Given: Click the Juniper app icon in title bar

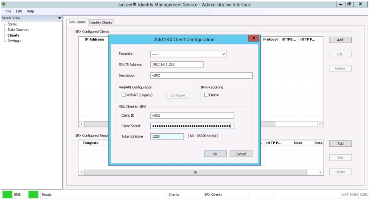Looking at the screenshot, I should pyautogui.click(x=4, y=4).
